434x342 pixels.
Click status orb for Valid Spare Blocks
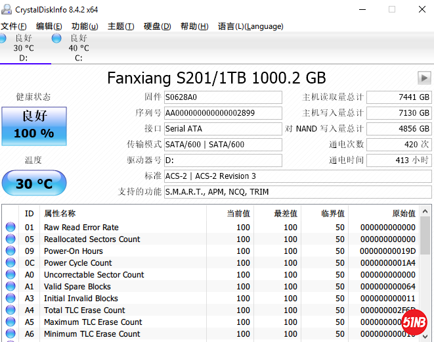11,287
